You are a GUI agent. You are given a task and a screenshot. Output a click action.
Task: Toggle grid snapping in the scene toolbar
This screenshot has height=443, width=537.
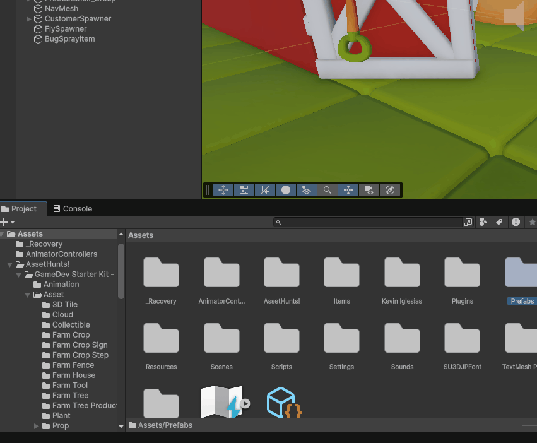tap(265, 190)
